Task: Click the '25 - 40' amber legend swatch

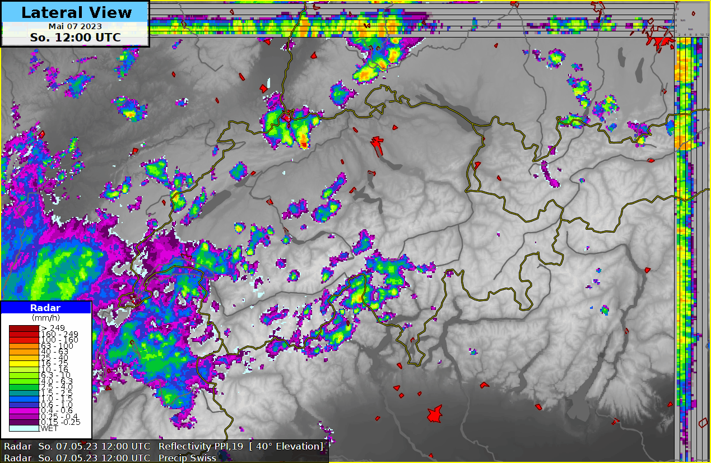Action: coord(24,358)
